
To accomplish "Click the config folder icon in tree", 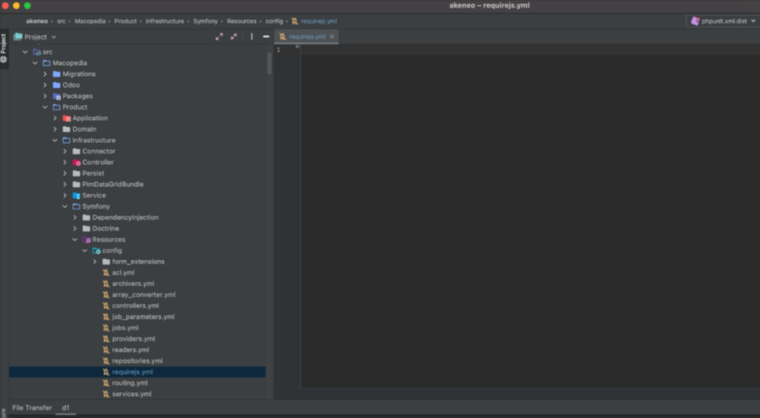I will coord(96,251).
